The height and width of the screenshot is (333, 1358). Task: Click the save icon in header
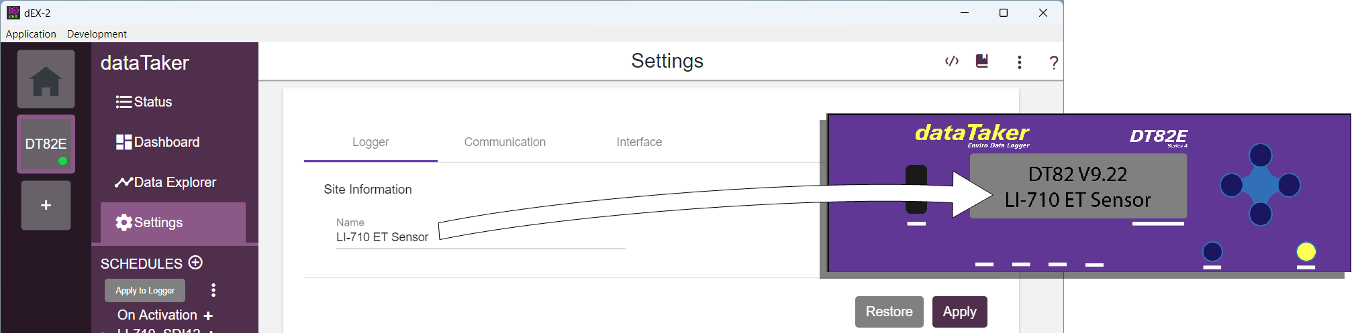[x=982, y=62]
